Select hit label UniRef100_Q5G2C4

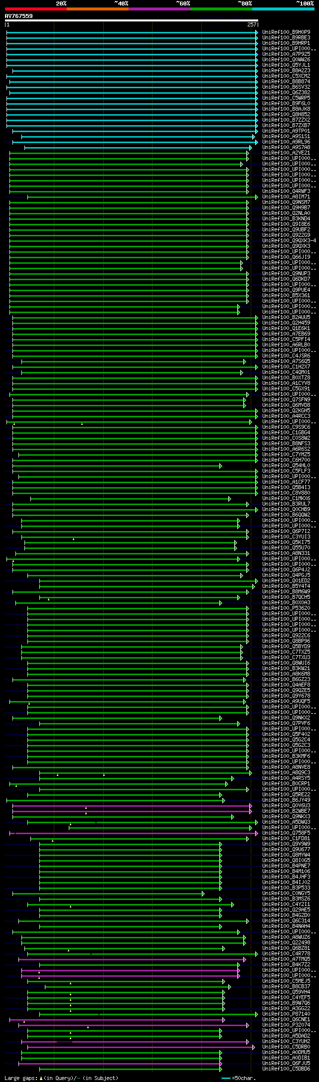tap(286, 739)
